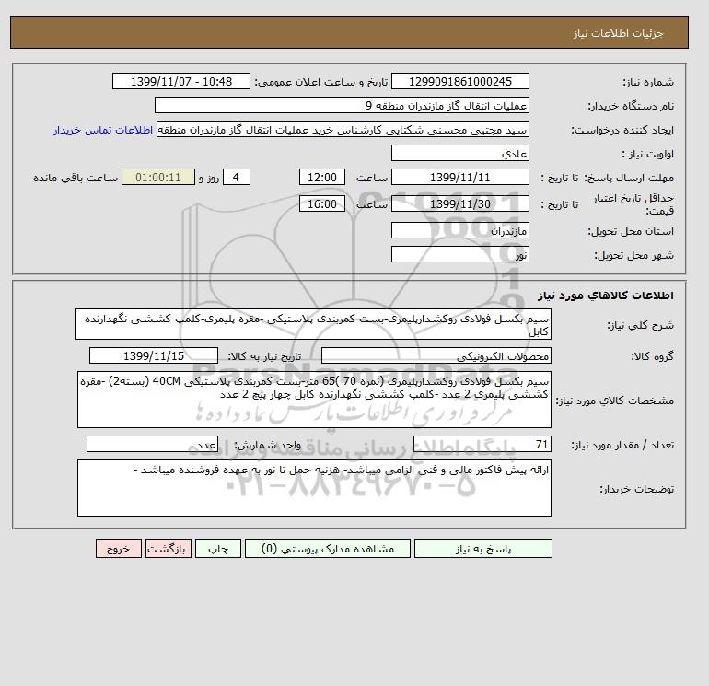Screen dimensions: 709x686
Task: Click the price validity date 1399/11/30
Action: 459,203
